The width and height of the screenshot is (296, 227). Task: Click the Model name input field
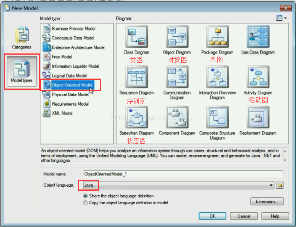[183, 174]
